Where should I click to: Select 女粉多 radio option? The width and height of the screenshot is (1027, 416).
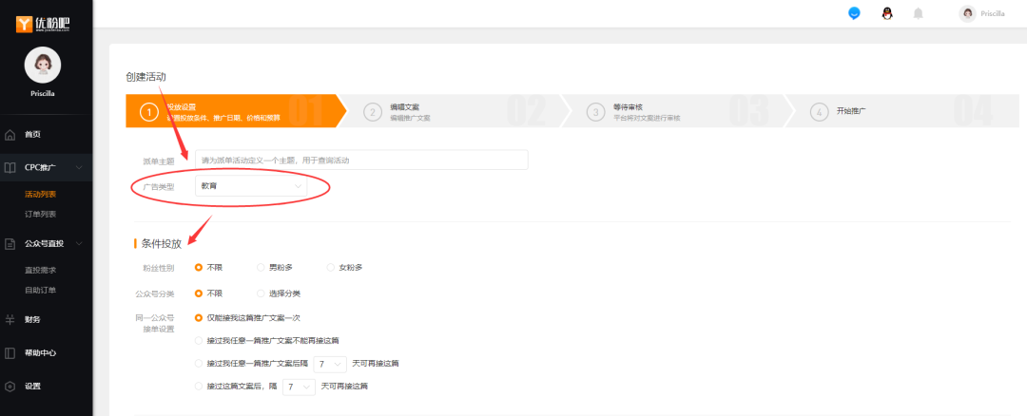point(330,268)
